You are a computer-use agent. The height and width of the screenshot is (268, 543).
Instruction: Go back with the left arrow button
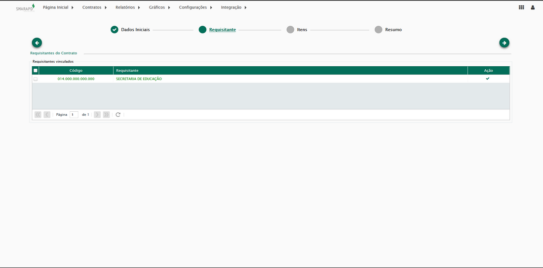37,43
